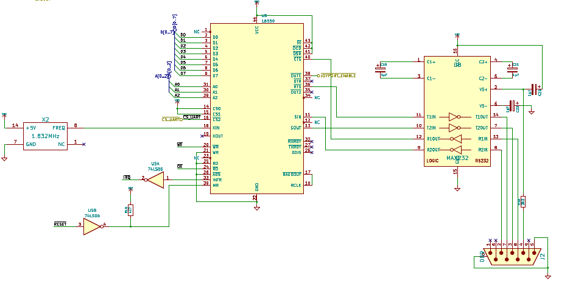The image size is (570, 300).
Task: Click ground symbol below 16550 pin 22
Action: 256,208
